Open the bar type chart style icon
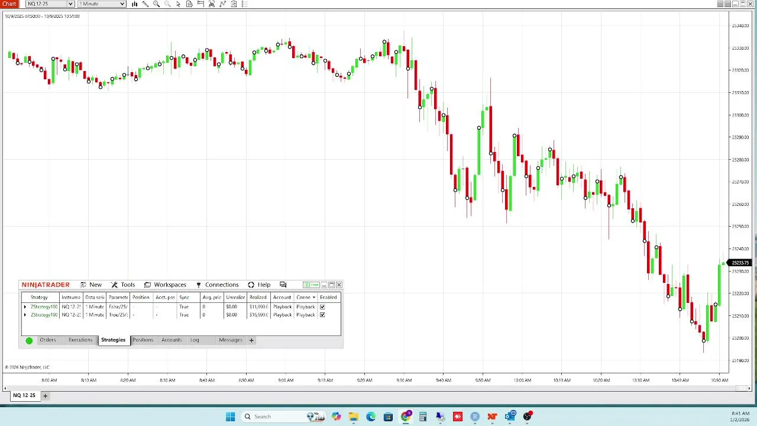Screen dimensions: 757x426 [135, 4]
